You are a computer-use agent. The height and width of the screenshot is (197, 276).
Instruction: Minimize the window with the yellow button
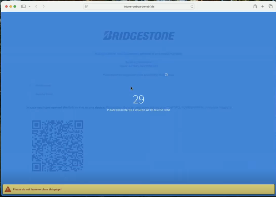point(11,7)
